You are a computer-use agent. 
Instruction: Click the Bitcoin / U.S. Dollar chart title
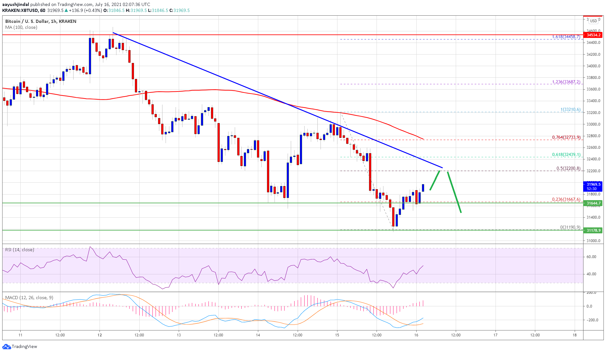pos(41,21)
